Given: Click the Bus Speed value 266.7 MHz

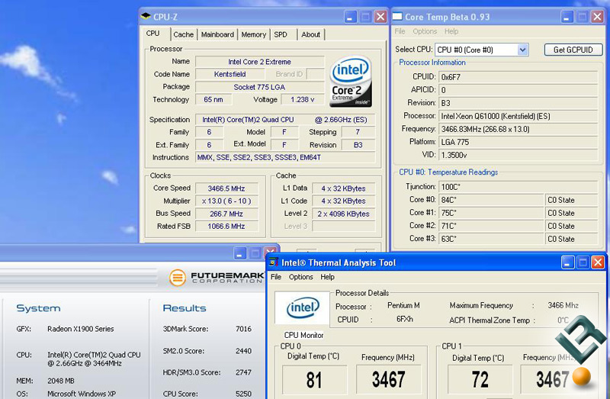Looking at the screenshot, I should [226, 214].
